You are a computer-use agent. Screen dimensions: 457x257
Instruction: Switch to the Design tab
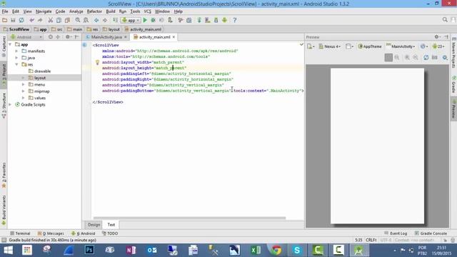click(94, 225)
